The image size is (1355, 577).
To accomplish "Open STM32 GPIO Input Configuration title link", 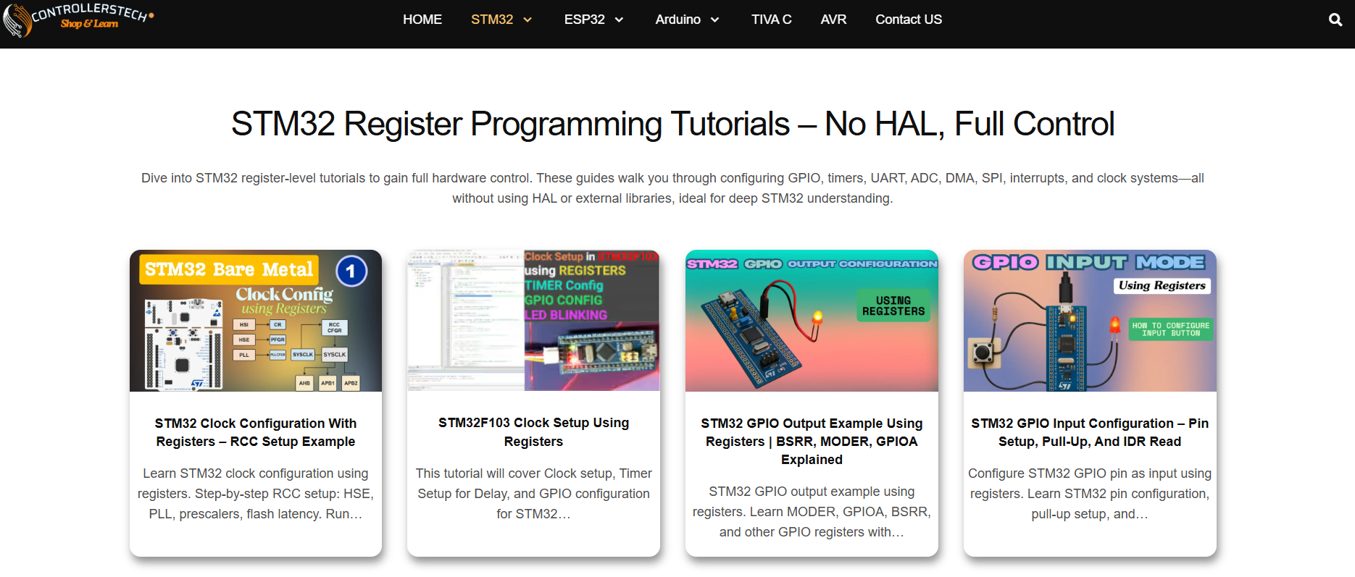I will 1090,432.
